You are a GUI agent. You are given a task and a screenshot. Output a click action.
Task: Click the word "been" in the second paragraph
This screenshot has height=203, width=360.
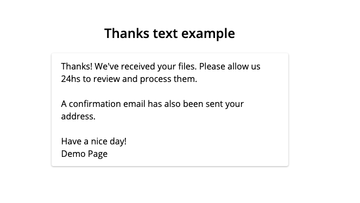[193, 104]
